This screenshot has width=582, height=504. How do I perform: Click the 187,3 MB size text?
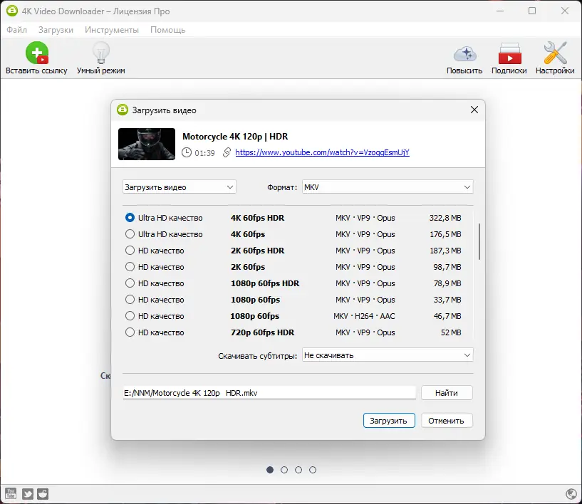tap(445, 251)
